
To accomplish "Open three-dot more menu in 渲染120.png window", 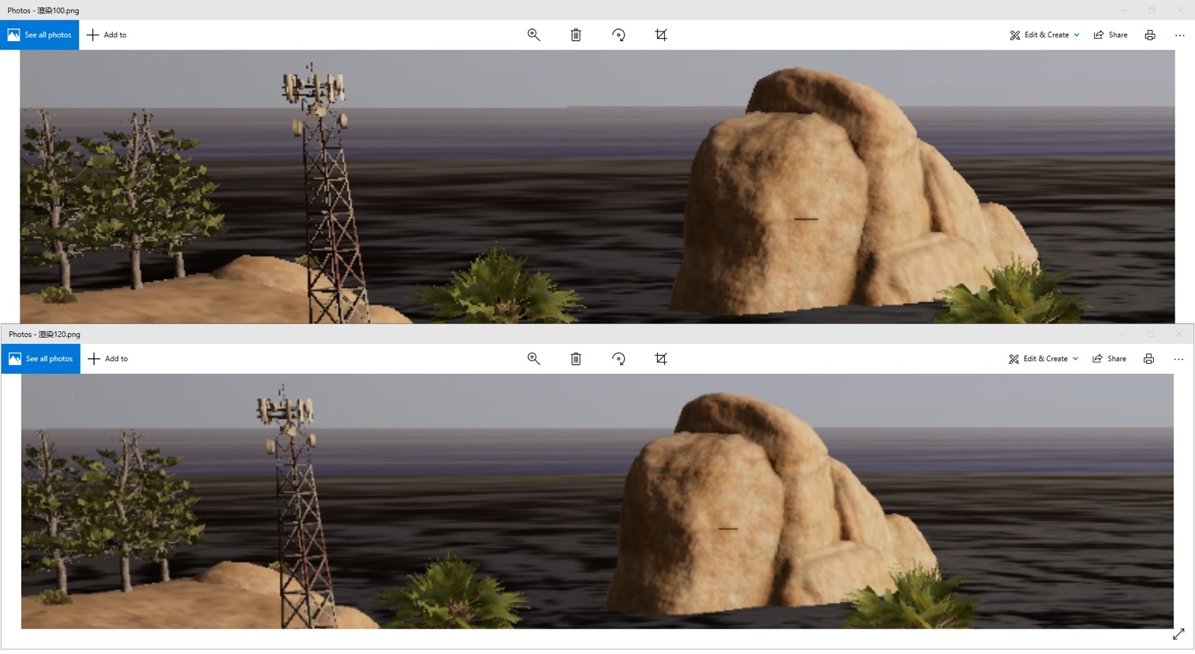I will click(1178, 359).
